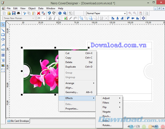Switch to Biz Card Envelope tab

pos(18,121)
